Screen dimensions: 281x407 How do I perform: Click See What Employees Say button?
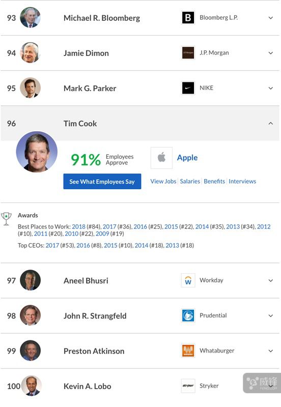102,182
